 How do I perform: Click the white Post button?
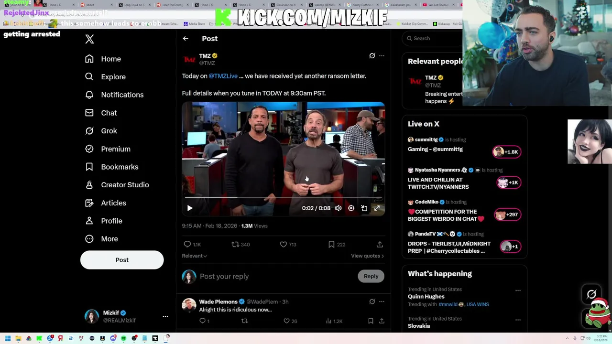click(122, 260)
